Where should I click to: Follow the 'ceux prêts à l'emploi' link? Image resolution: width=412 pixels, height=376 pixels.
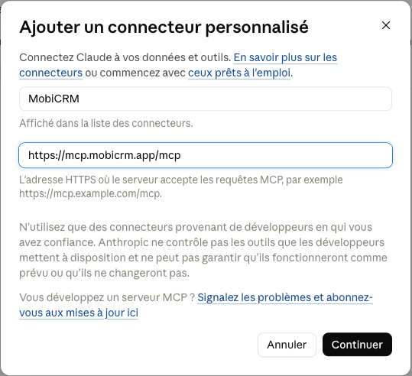239,73
